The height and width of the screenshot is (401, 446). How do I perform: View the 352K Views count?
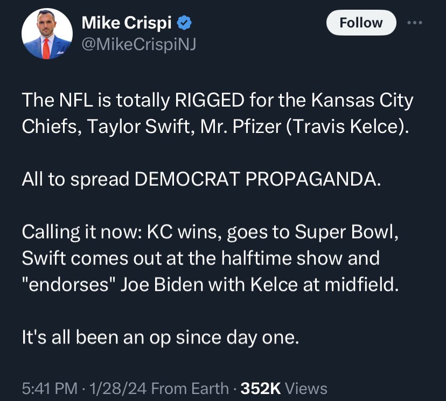[284, 388]
